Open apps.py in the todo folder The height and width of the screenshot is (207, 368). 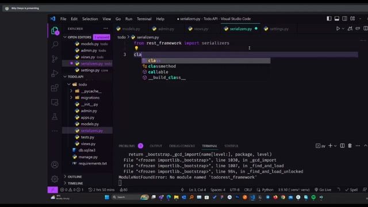(x=87, y=117)
